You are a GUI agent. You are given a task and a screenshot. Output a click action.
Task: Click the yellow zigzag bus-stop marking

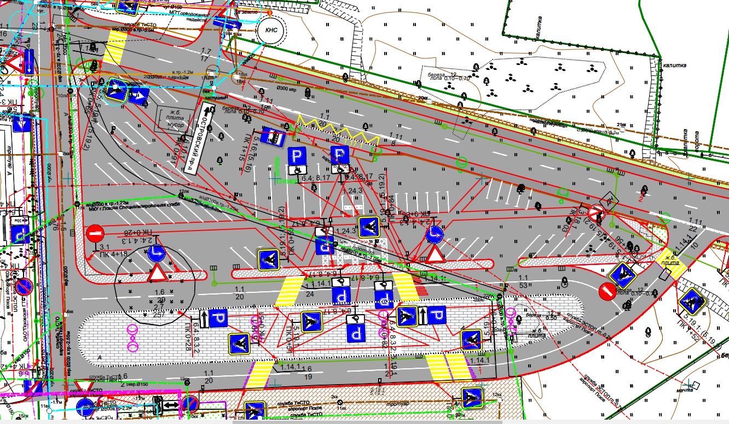pyautogui.click(x=338, y=129)
